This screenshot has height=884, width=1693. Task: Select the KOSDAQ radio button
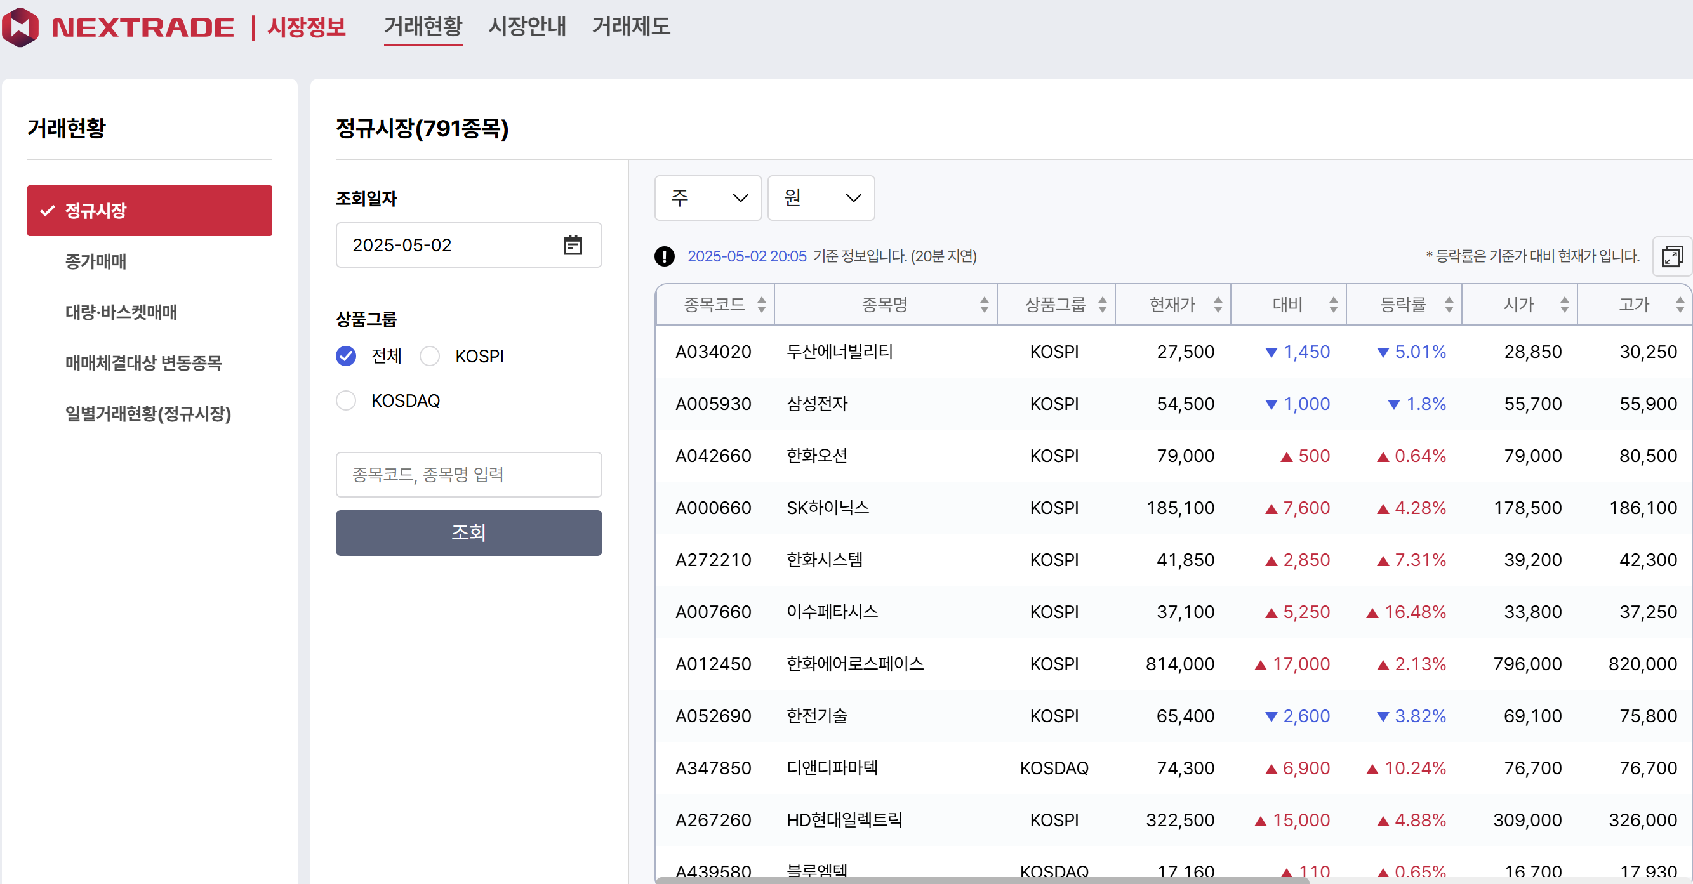[346, 400]
